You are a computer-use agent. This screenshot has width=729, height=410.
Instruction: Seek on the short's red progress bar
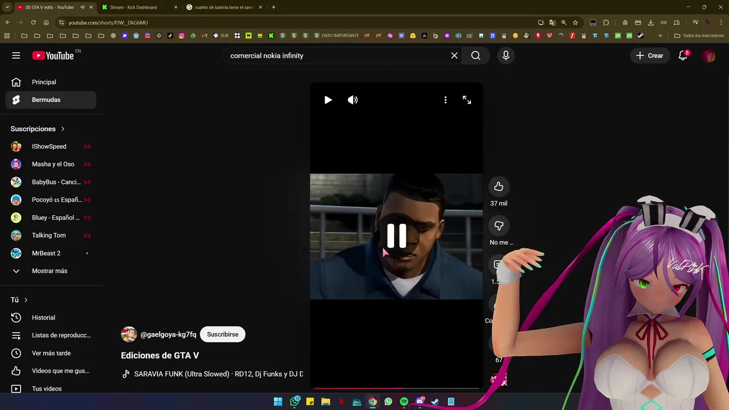396,388
